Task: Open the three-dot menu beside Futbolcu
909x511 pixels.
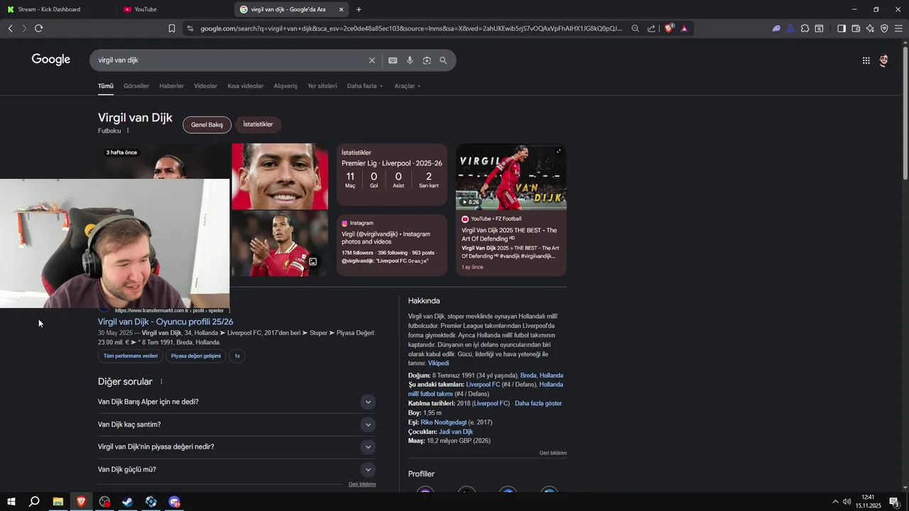Action: tap(128, 131)
